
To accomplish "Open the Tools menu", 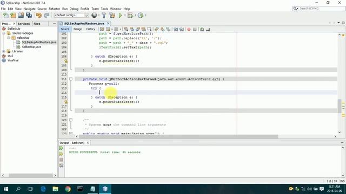I will (x=104, y=9).
